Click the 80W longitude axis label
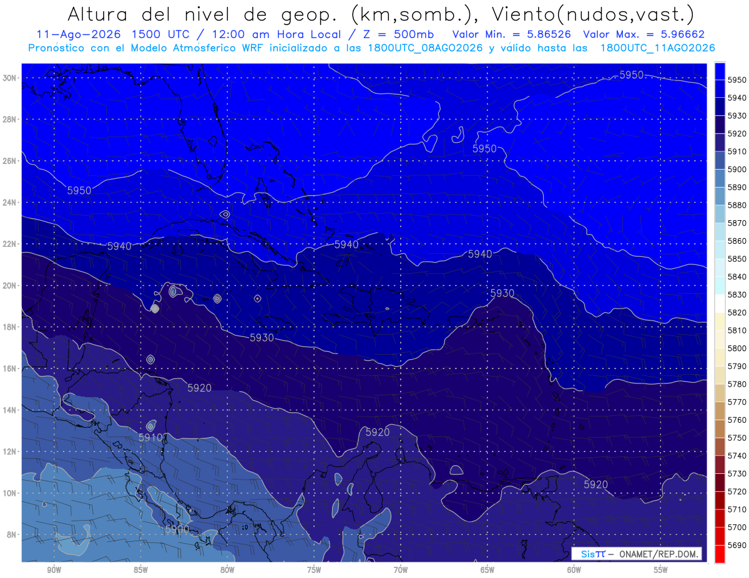Image resolution: width=749 pixels, height=578 pixels. (227, 571)
